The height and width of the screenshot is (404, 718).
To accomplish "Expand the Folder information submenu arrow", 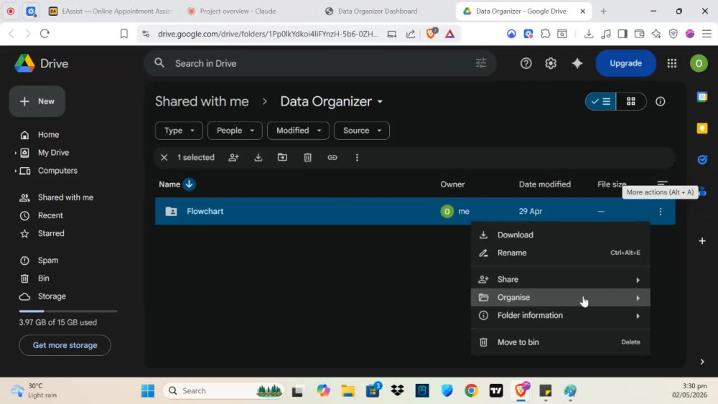I will point(638,316).
